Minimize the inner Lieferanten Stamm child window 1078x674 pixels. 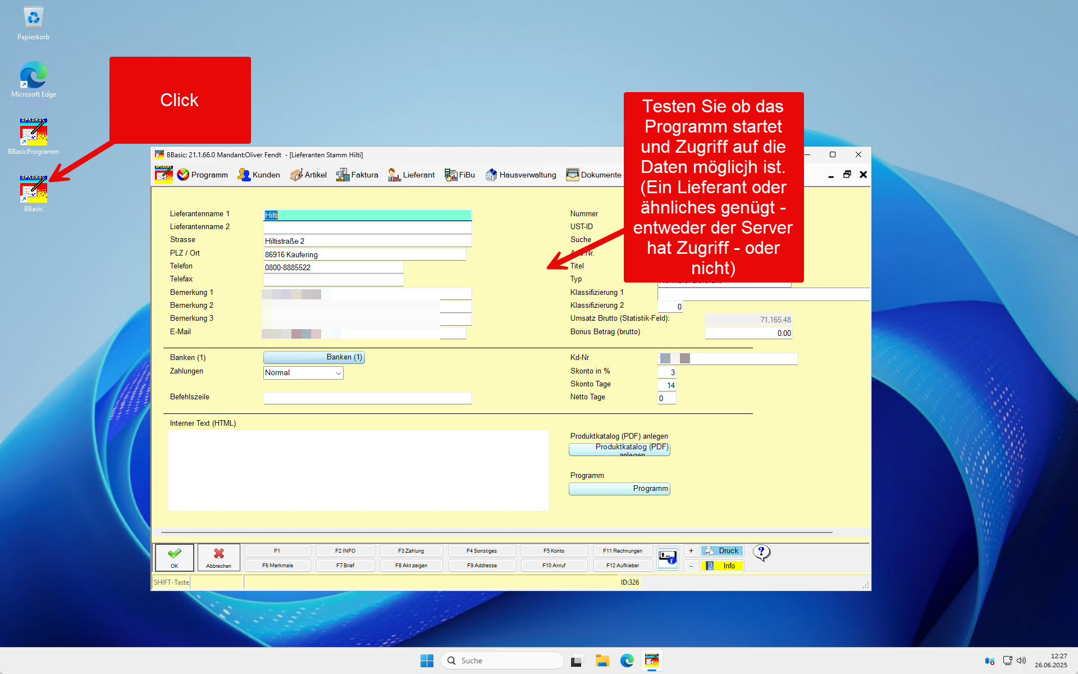coord(831,175)
